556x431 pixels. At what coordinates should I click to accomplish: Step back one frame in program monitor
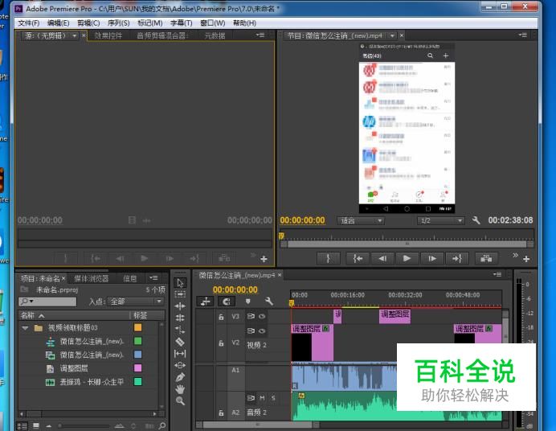click(x=382, y=258)
